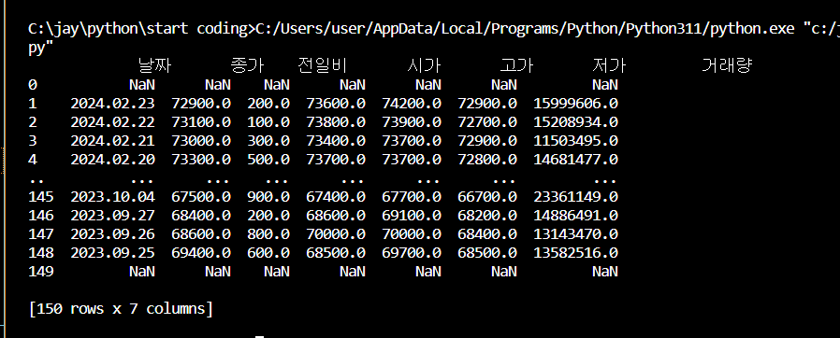
Task: Click the volume value 15999606.0
Action: [575, 104]
